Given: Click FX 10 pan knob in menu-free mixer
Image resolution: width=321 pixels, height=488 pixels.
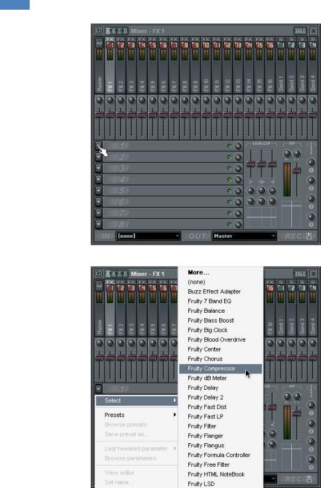Looking at the screenshot, I should point(206,100).
